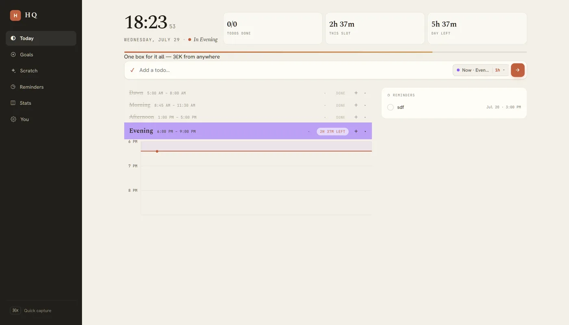Click the DONE label on the Dawn row

341,93
